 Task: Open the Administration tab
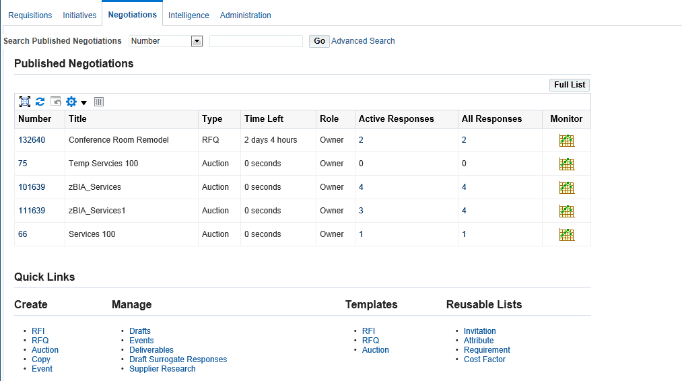(245, 15)
